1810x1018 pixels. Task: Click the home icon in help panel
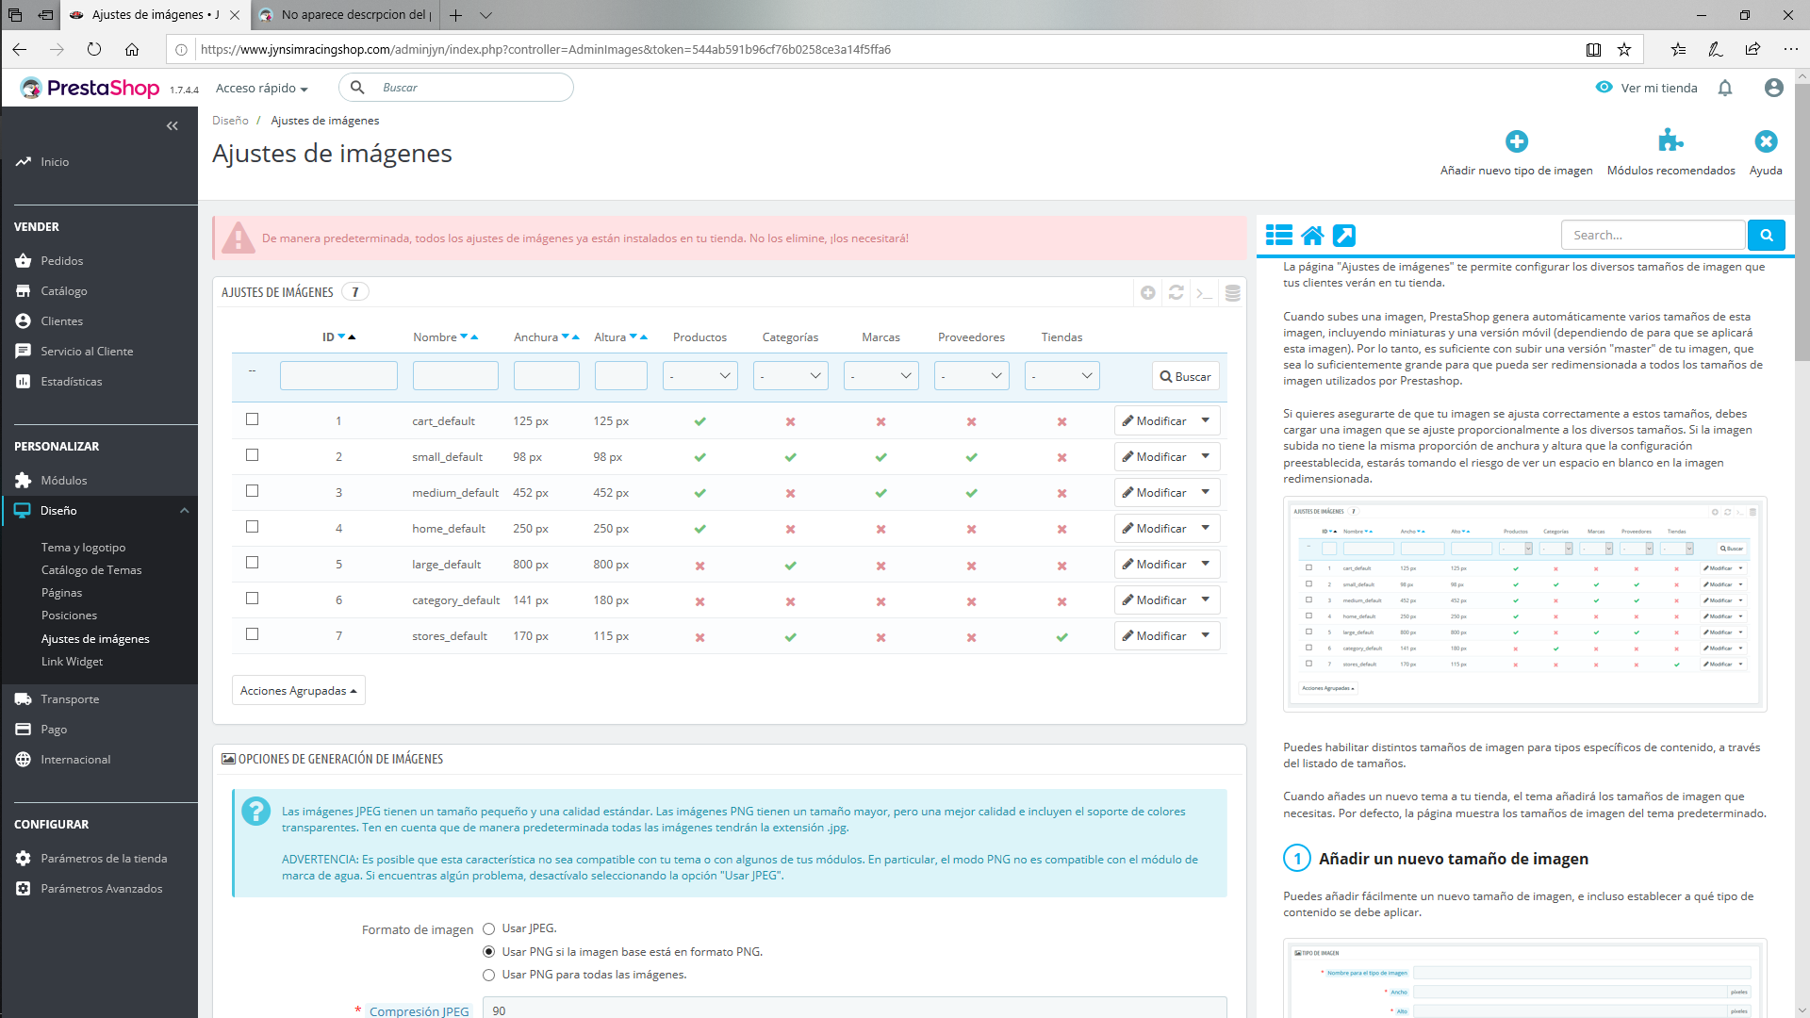click(x=1312, y=236)
